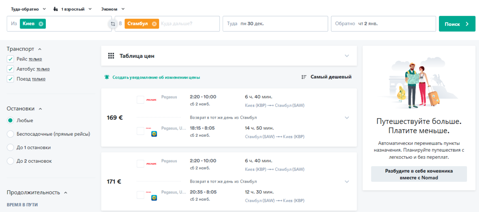The width and height of the screenshot is (479, 212).
Task: Open the Туда-обратно trip type dropdown
Action: [28, 9]
